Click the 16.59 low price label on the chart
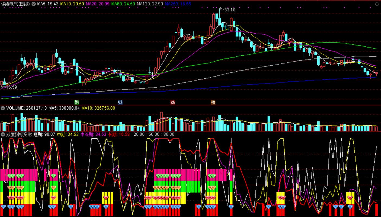The image size is (381, 217). click(11, 87)
